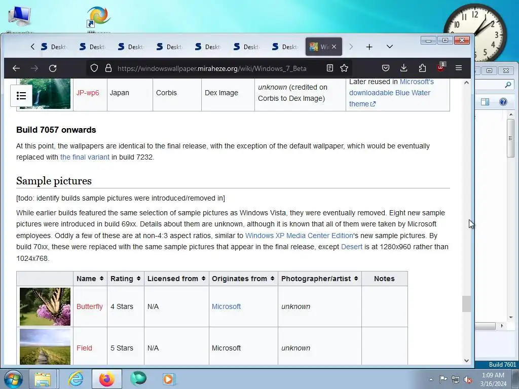Show hidden tray icons arrow
Screen dimensions: 519x389
pos(431,379)
